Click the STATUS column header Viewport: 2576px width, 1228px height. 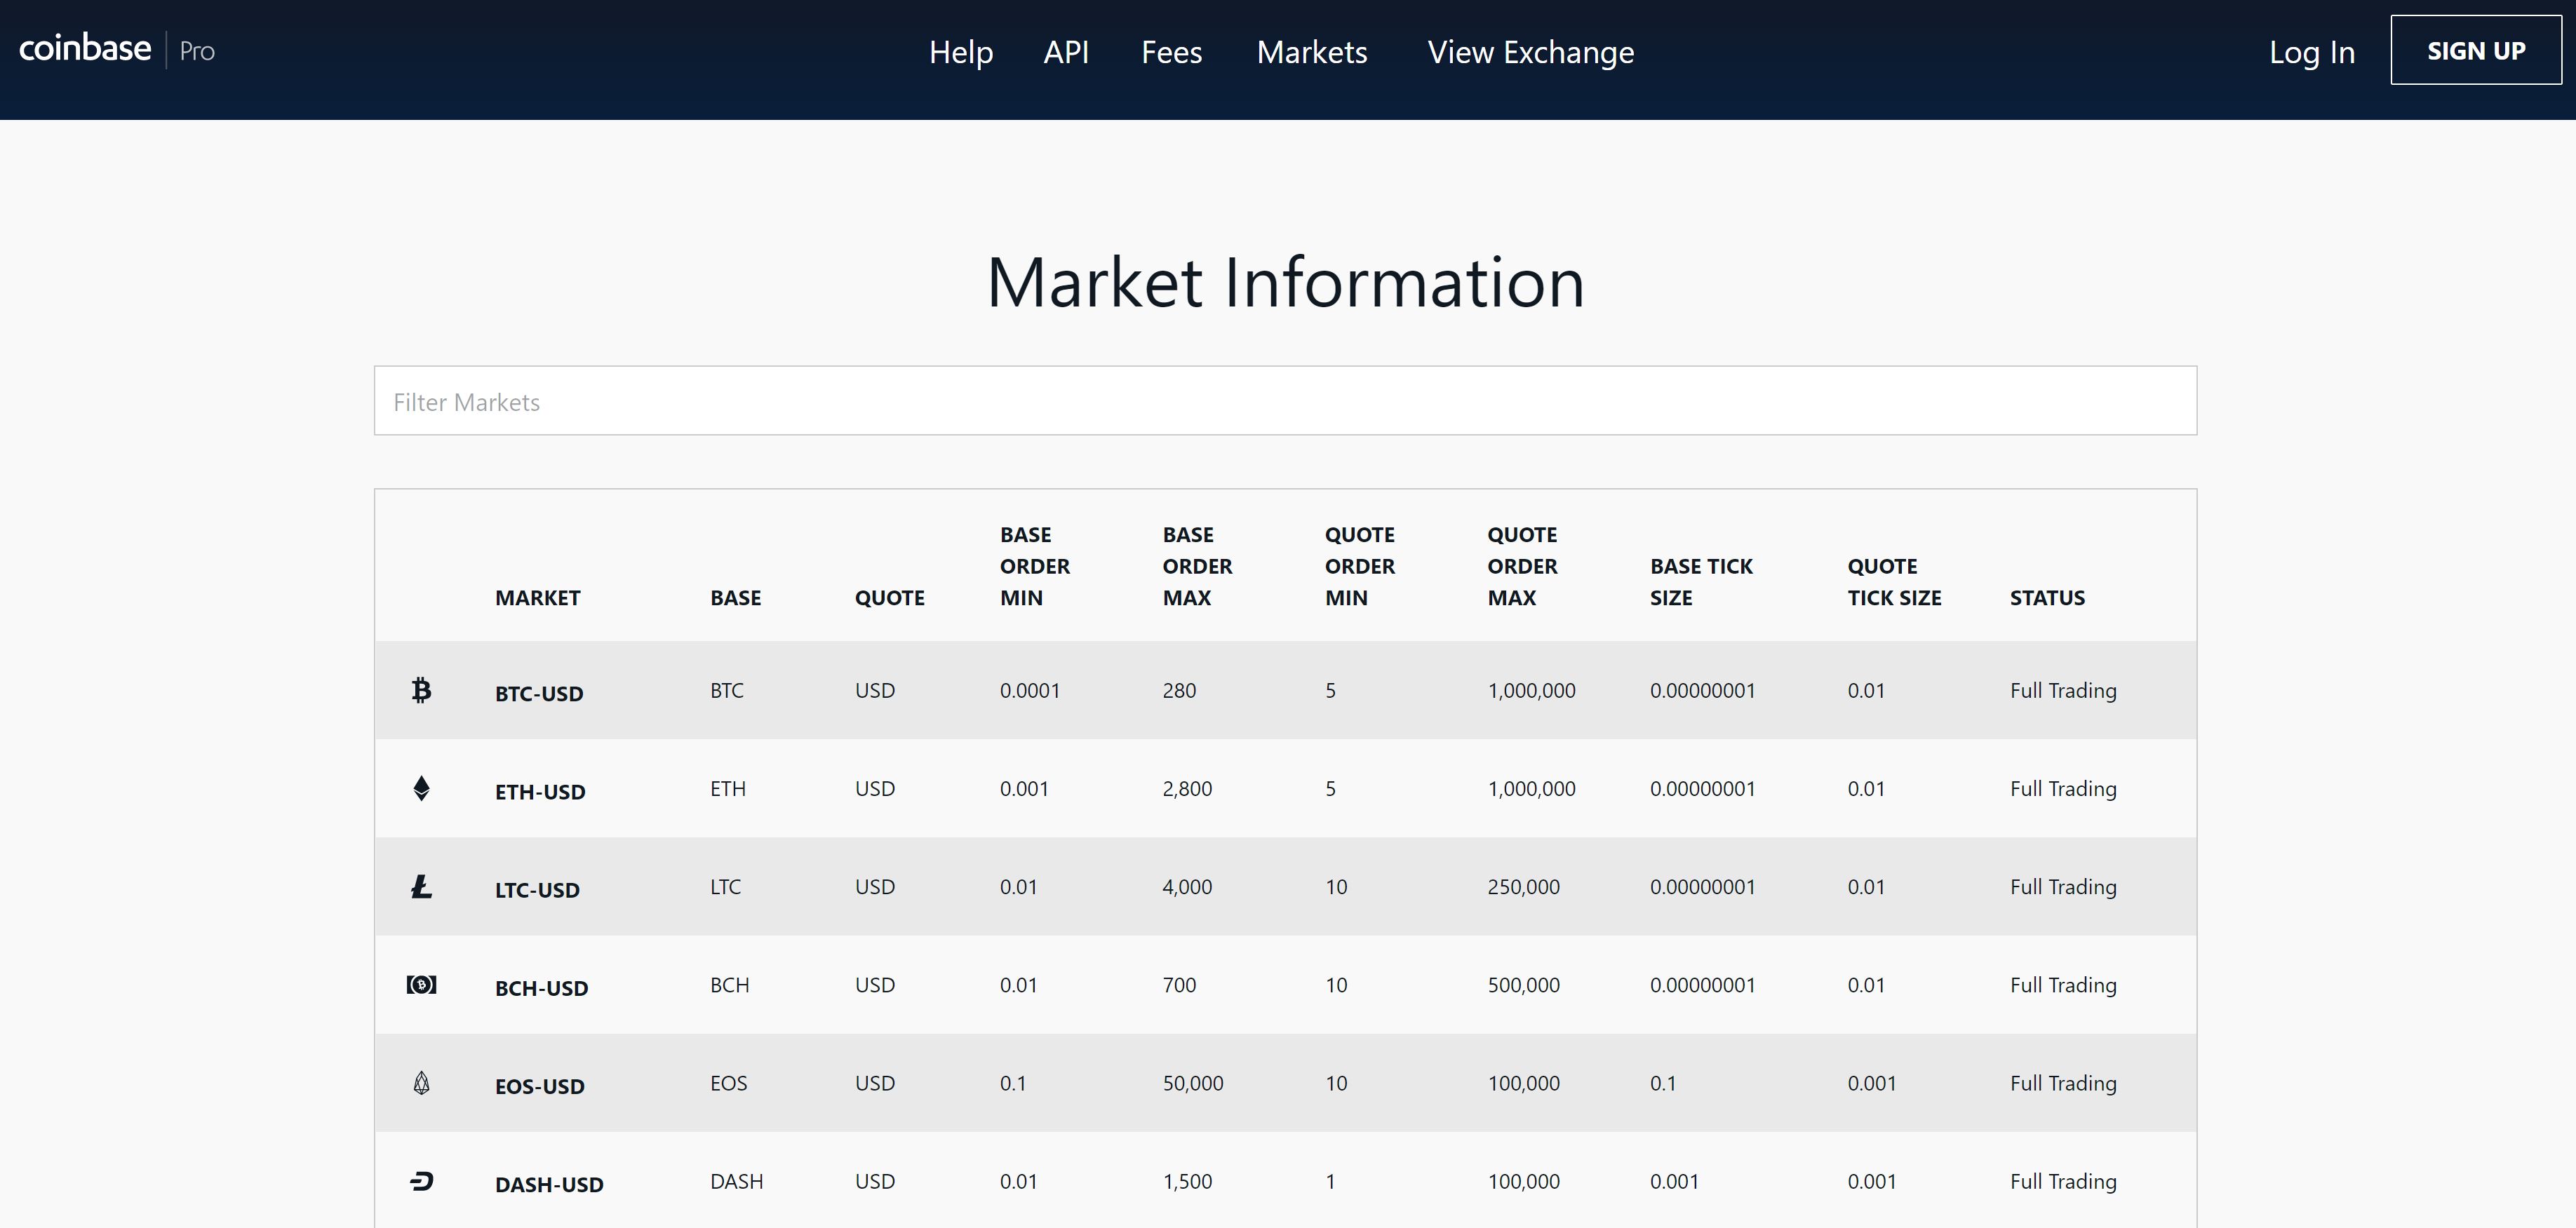[2047, 597]
